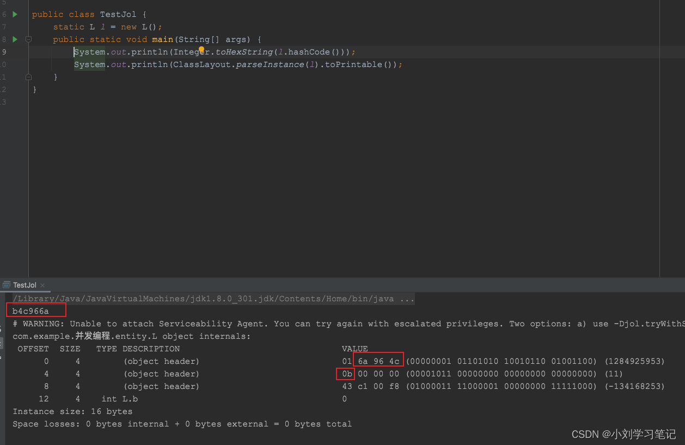The image size is (685, 445).
Task: Click the Instance size: 16 bytes line
Action: pos(72,411)
